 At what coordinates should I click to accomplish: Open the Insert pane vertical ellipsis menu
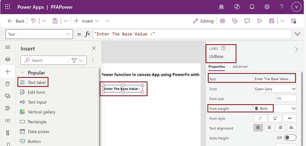pyautogui.click(x=93, y=61)
